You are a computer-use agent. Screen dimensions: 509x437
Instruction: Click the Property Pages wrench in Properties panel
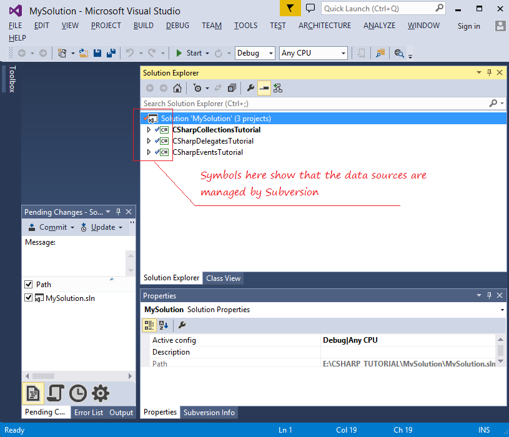coord(182,325)
